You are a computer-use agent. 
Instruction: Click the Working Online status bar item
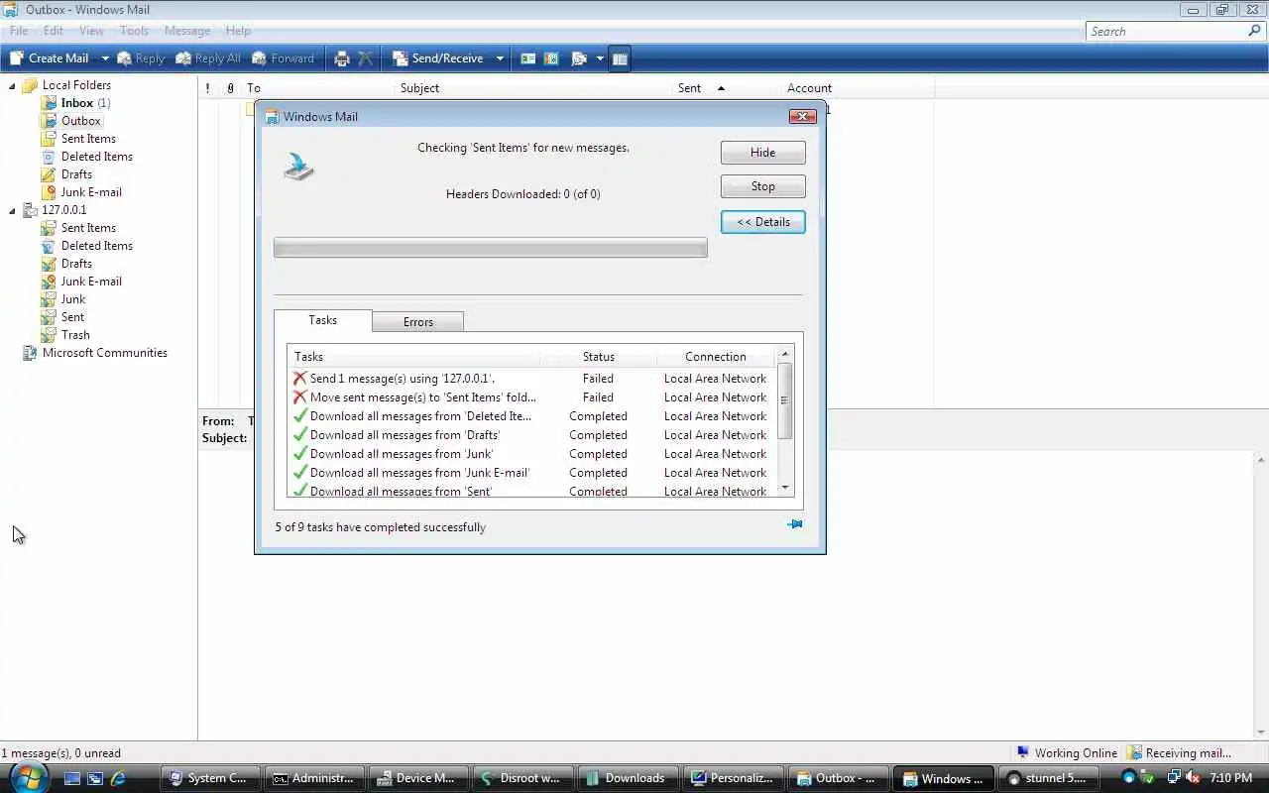click(1066, 753)
